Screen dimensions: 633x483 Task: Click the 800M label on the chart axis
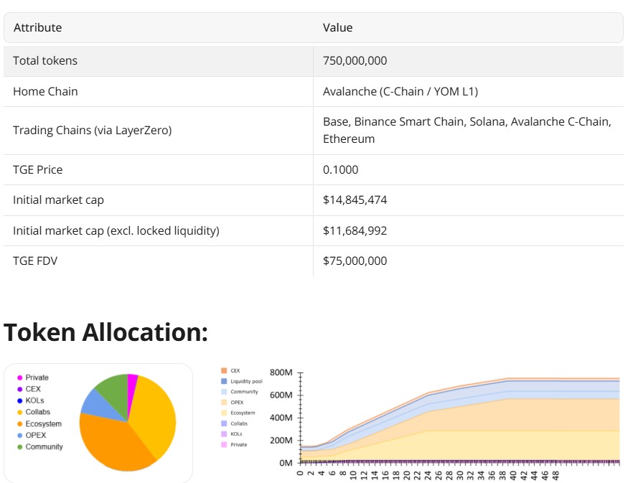pos(281,372)
